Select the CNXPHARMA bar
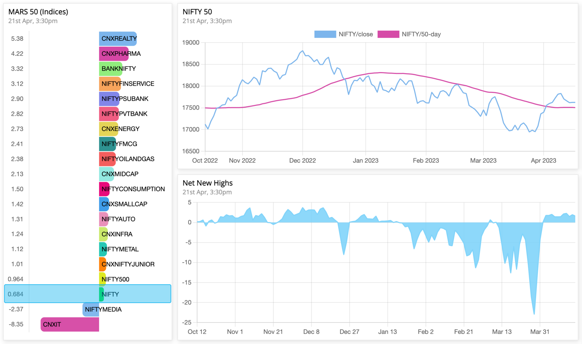The width and height of the screenshot is (582, 344). (x=114, y=54)
